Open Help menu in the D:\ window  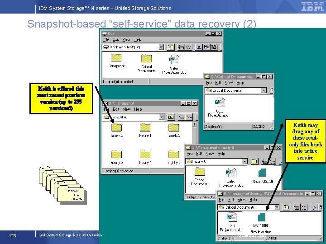point(138,39)
